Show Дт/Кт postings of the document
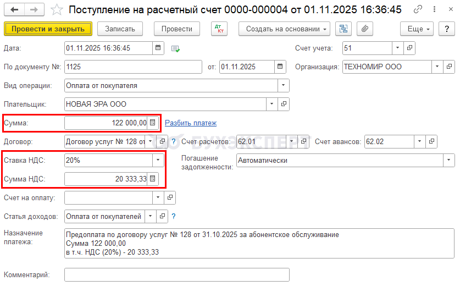 pos(219,29)
